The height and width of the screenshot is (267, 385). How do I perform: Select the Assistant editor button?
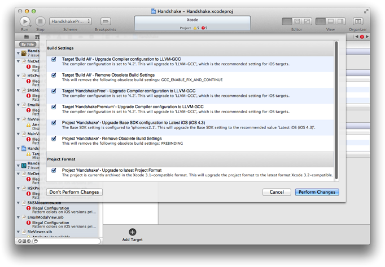click(297, 21)
